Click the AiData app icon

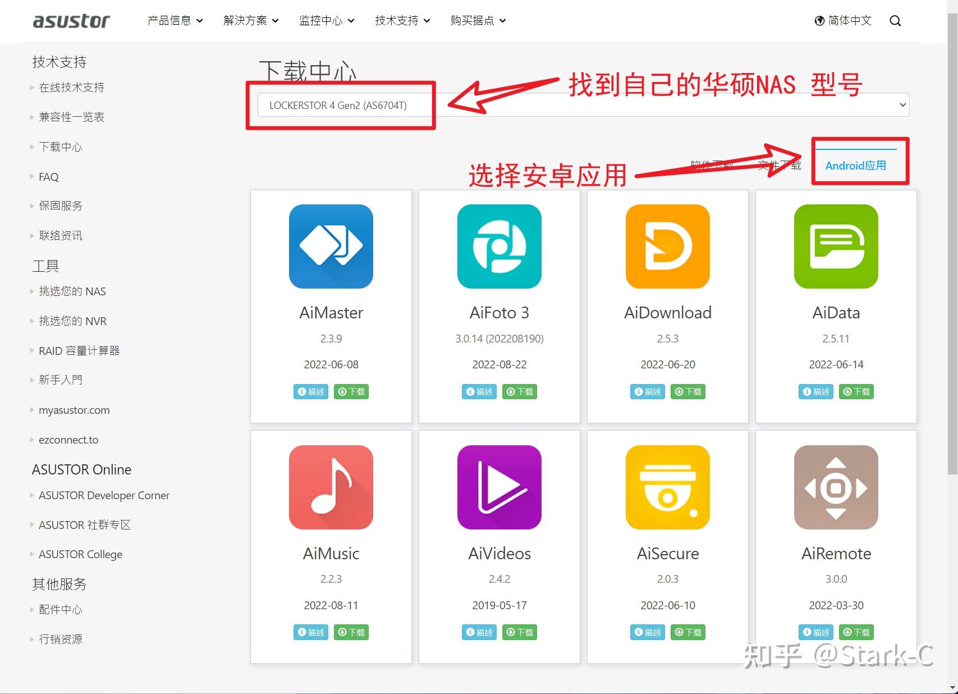pos(836,246)
